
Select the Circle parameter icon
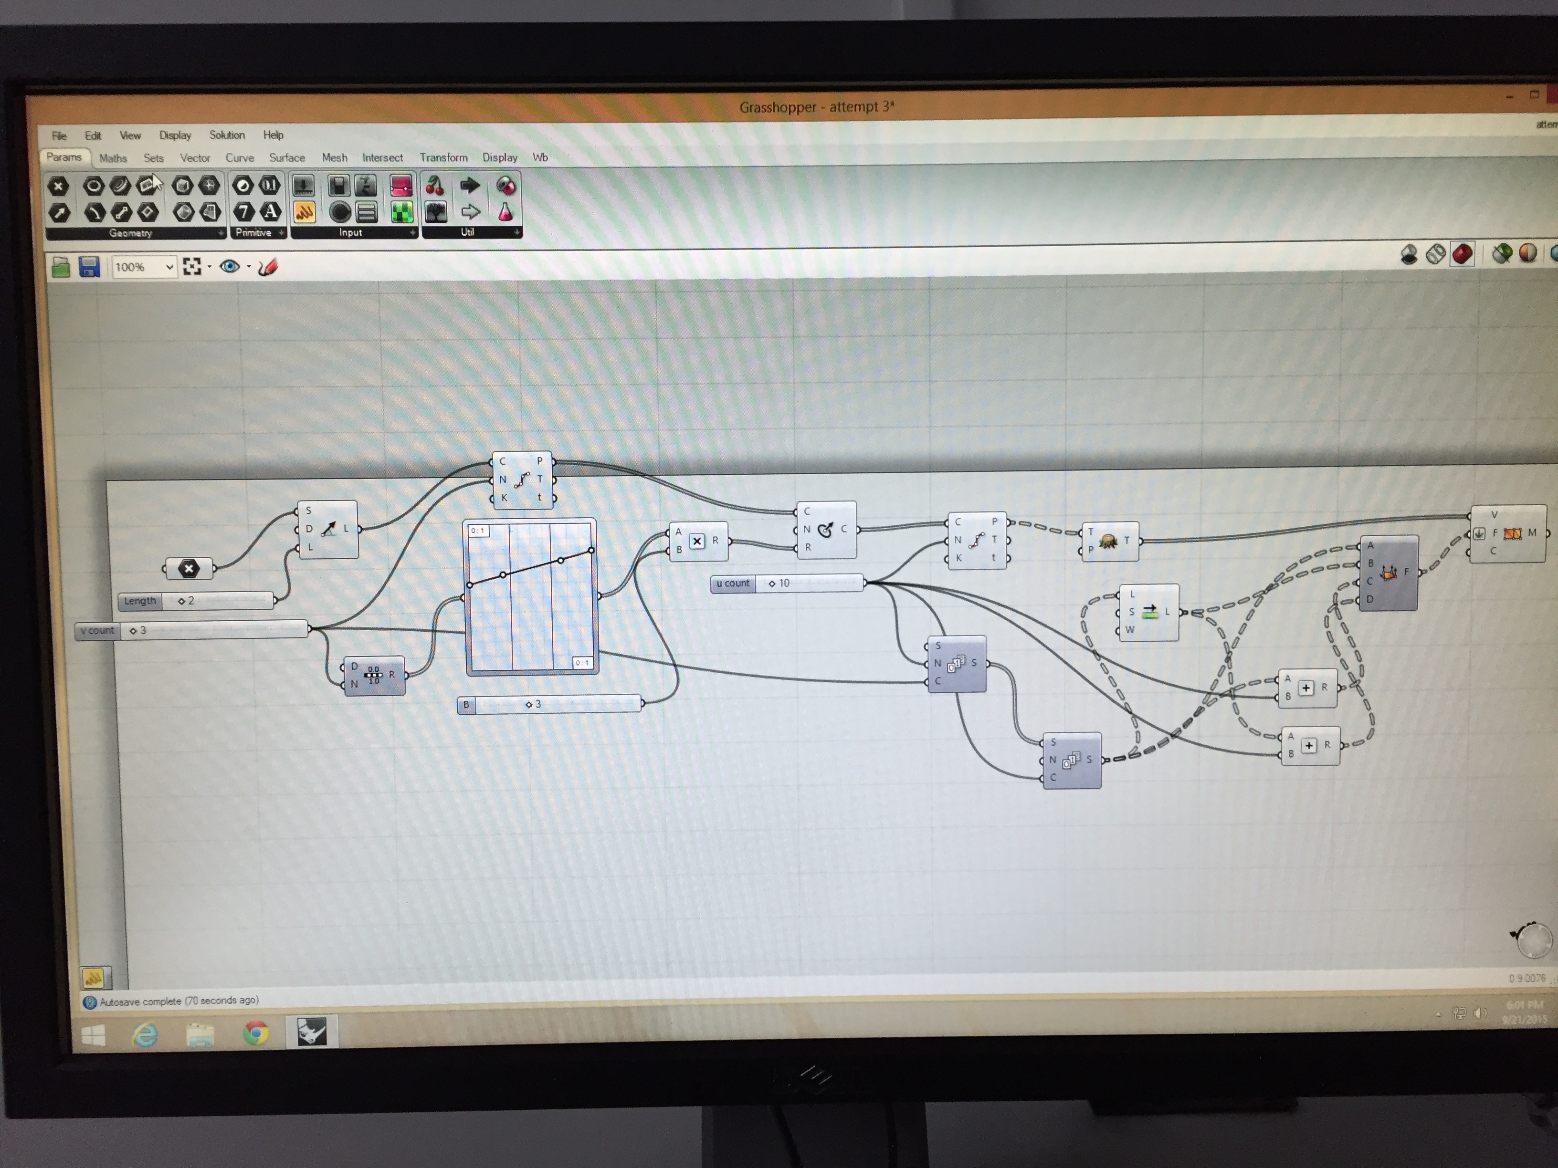click(94, 186)
